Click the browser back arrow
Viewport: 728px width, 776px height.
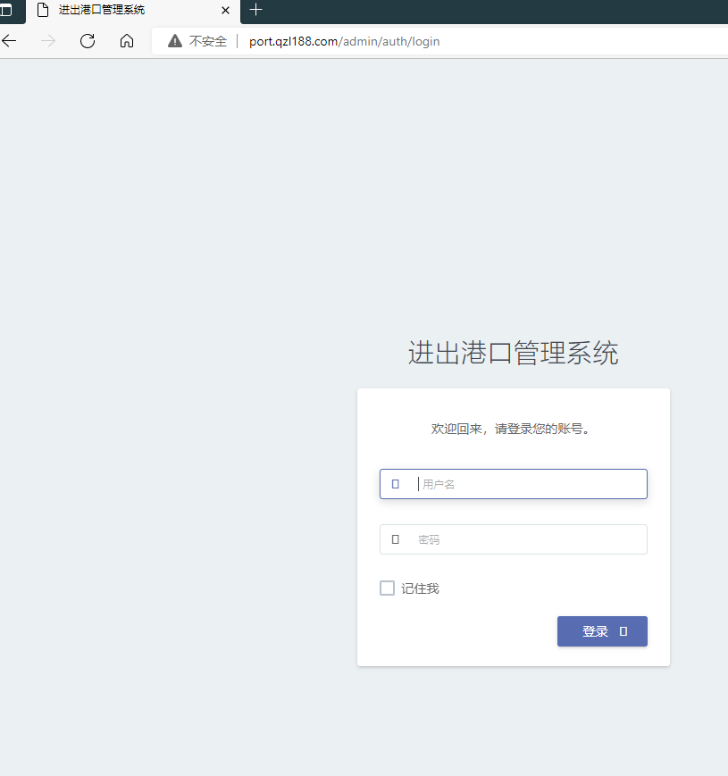(x=9, y=41)
